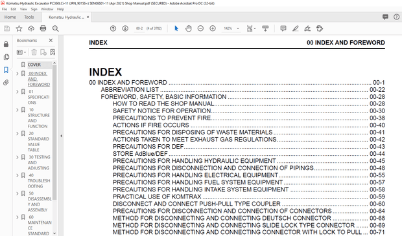Open the 00 INDEX AND FOREWORD bookmark
The width and height of the screenshot is (402, 236).
click(39, 79)
